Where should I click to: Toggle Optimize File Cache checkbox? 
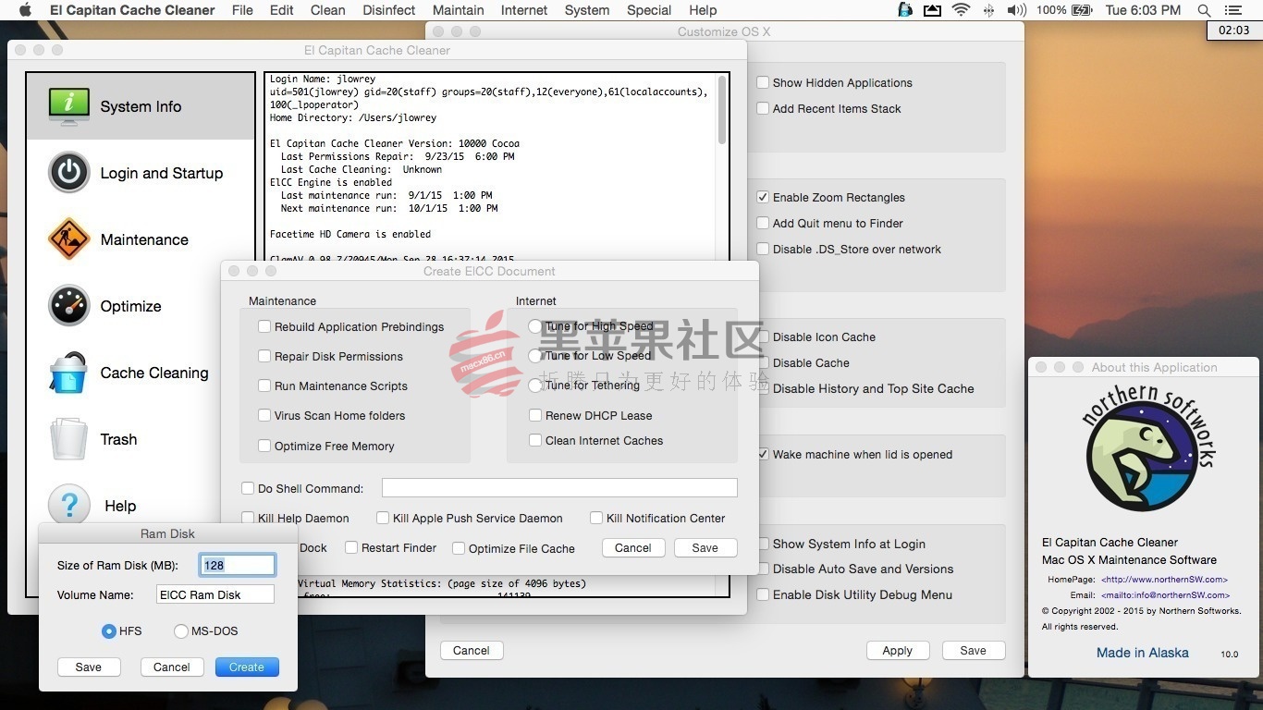(459, 548)
